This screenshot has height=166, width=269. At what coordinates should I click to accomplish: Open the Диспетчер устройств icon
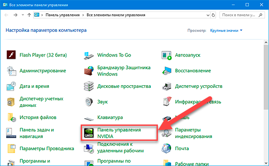[x=167, y=86]
